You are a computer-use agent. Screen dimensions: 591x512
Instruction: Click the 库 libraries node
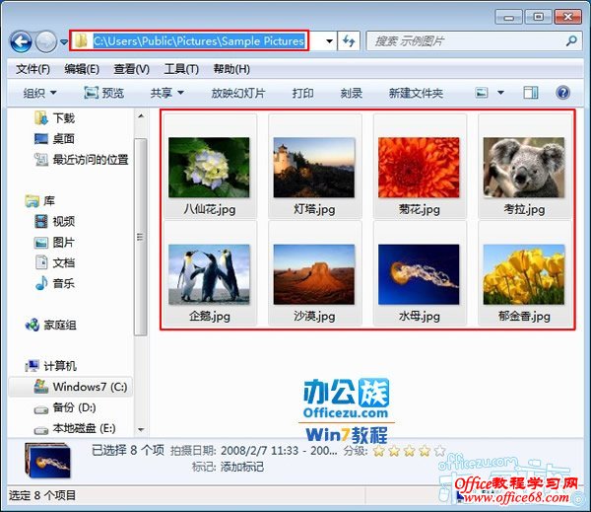(x=40, y=201)
